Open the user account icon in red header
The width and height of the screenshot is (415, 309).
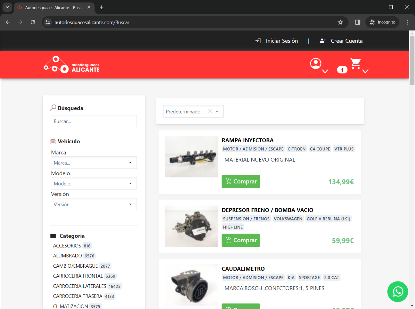click(316, 63)
